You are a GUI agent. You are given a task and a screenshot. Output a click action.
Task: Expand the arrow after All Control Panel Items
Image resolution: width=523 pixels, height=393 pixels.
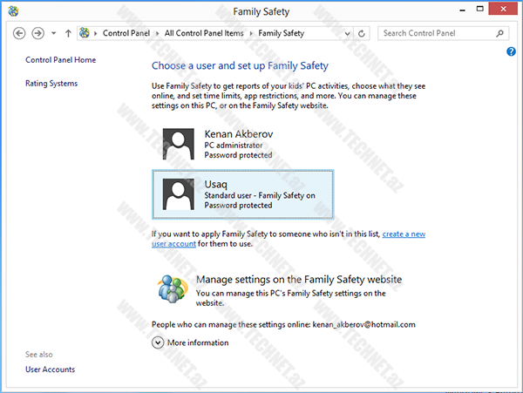pos(251,33)
